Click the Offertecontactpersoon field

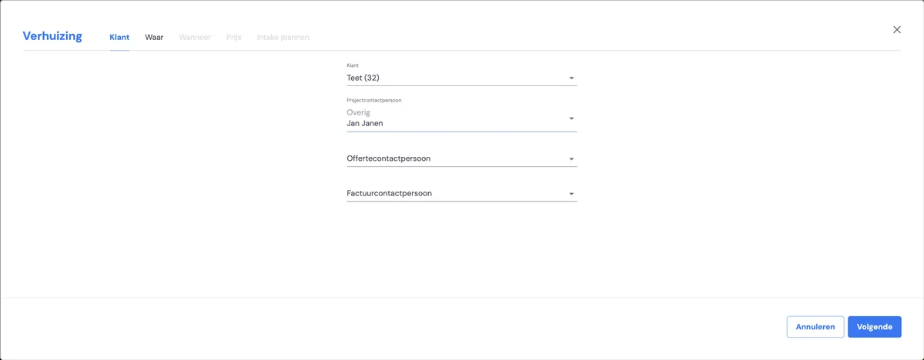462,158
